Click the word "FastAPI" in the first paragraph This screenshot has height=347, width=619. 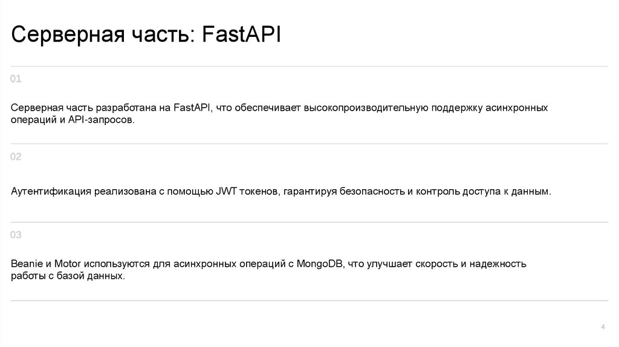[x=192, y=108]
